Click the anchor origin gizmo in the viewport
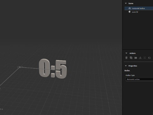This screenshot has height=115, width=153. tap(20, 67)
